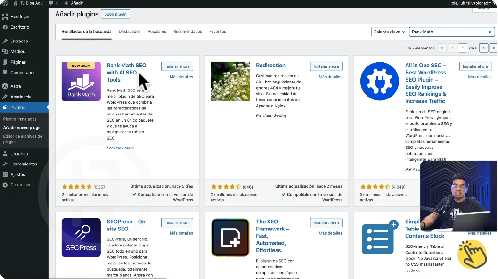Click the Escritorio dashboard icon
Viewport: 498px width, 279px height.
coord(5,27)
